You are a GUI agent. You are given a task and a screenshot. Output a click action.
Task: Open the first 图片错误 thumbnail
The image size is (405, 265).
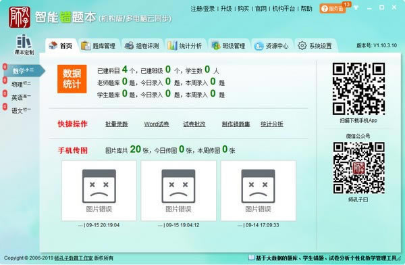click(99, 191)
